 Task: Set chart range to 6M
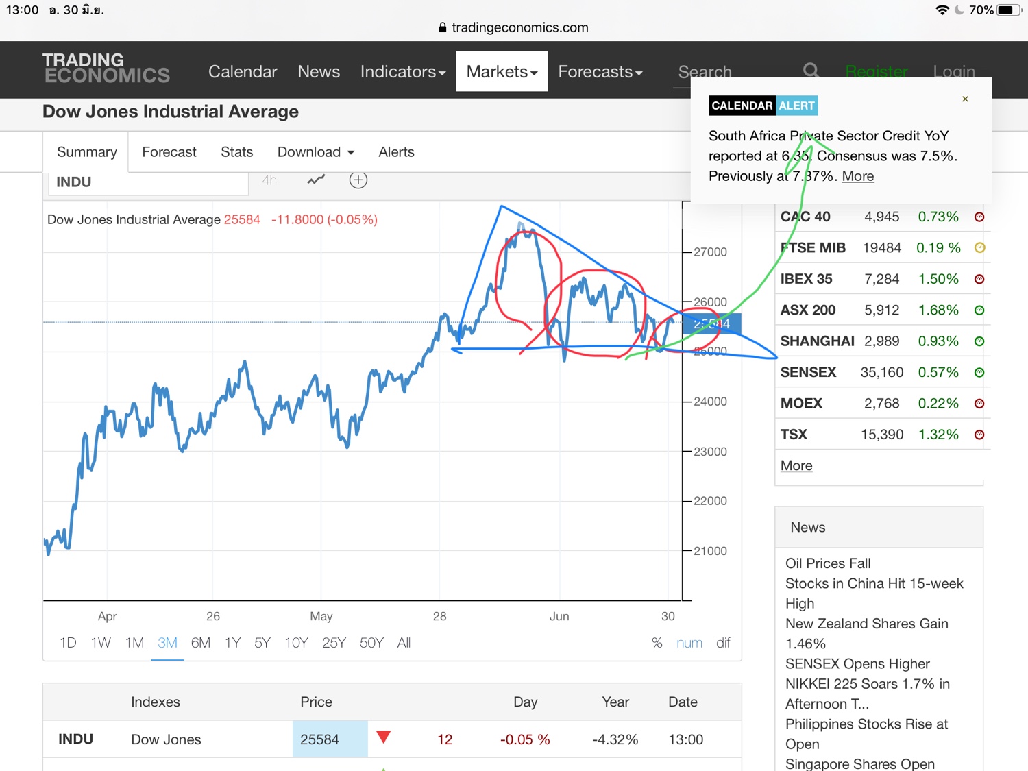[x=201, y=643]
